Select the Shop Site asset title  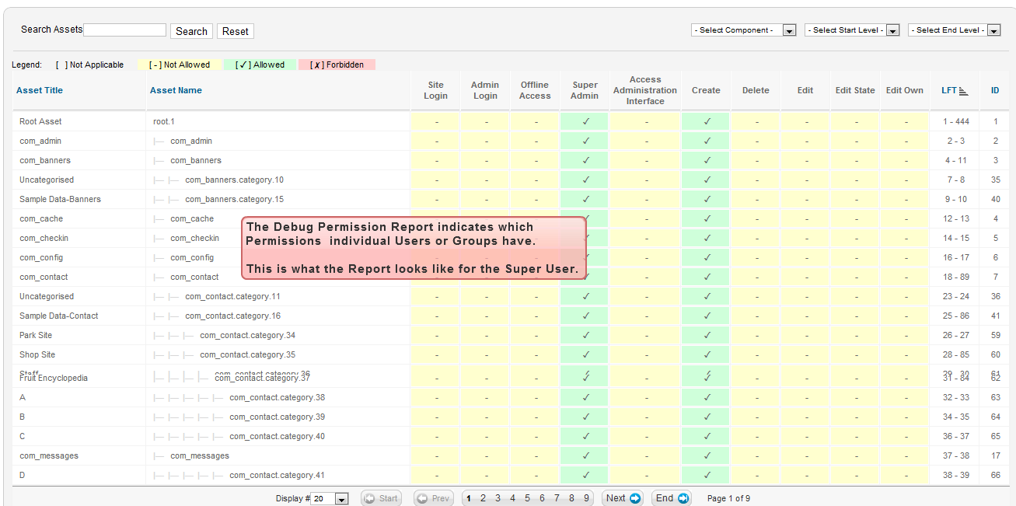tap(37, 354)
